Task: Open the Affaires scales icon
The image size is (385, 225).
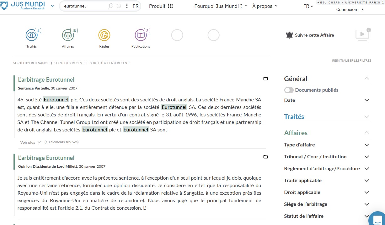Action: [x=68, y=35]
